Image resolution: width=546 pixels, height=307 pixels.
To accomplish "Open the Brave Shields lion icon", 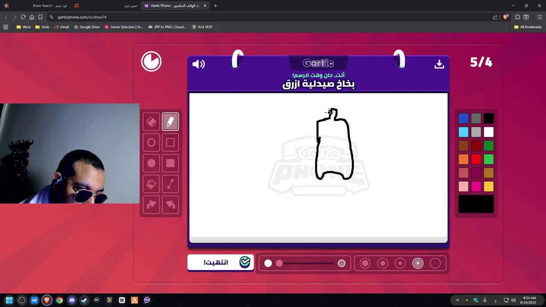I will click(x=505, y=17).
